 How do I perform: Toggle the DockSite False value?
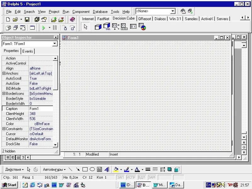[x=41, y=144]
